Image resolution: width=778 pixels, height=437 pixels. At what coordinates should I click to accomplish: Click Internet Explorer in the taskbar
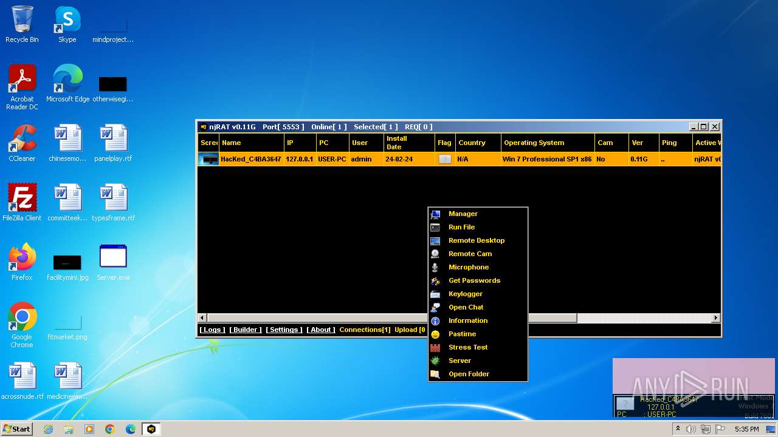pyautogui.click(x=48, y=429)
